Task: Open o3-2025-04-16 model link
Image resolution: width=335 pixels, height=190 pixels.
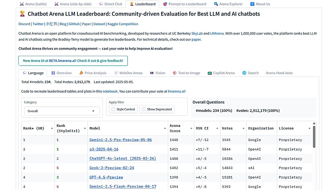Action: (x=104, y=149)
